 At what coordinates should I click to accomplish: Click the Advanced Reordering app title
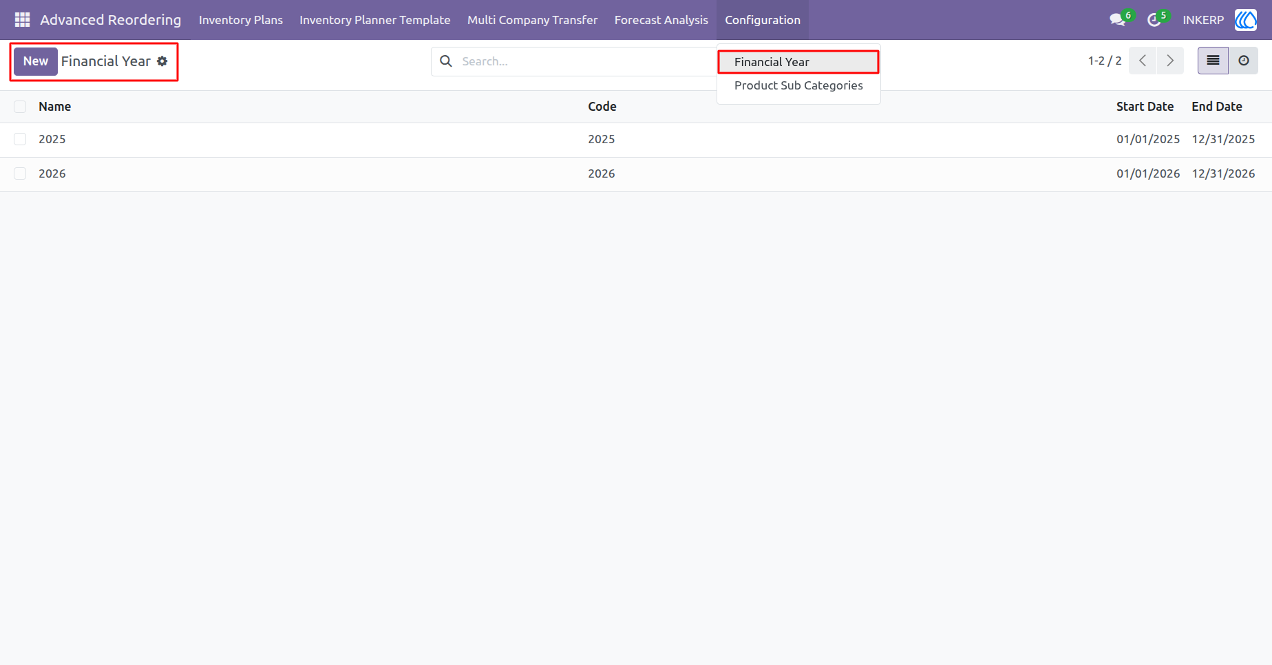[111, 20]
